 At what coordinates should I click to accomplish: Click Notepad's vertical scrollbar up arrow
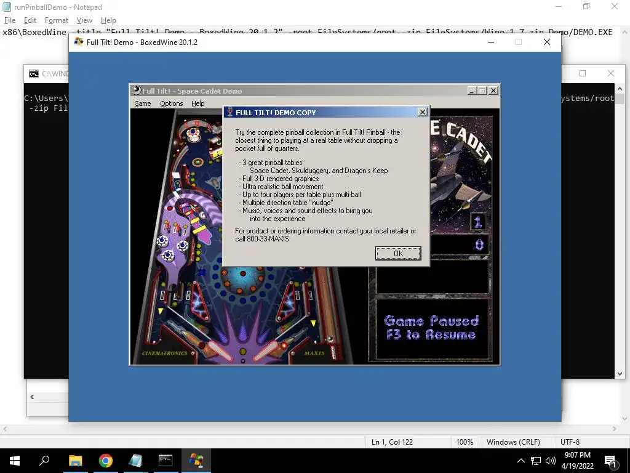[625, 32]
